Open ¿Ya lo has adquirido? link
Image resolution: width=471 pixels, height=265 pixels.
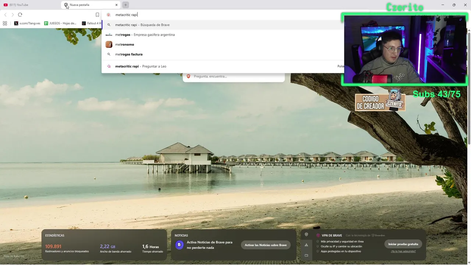(403, 251)
